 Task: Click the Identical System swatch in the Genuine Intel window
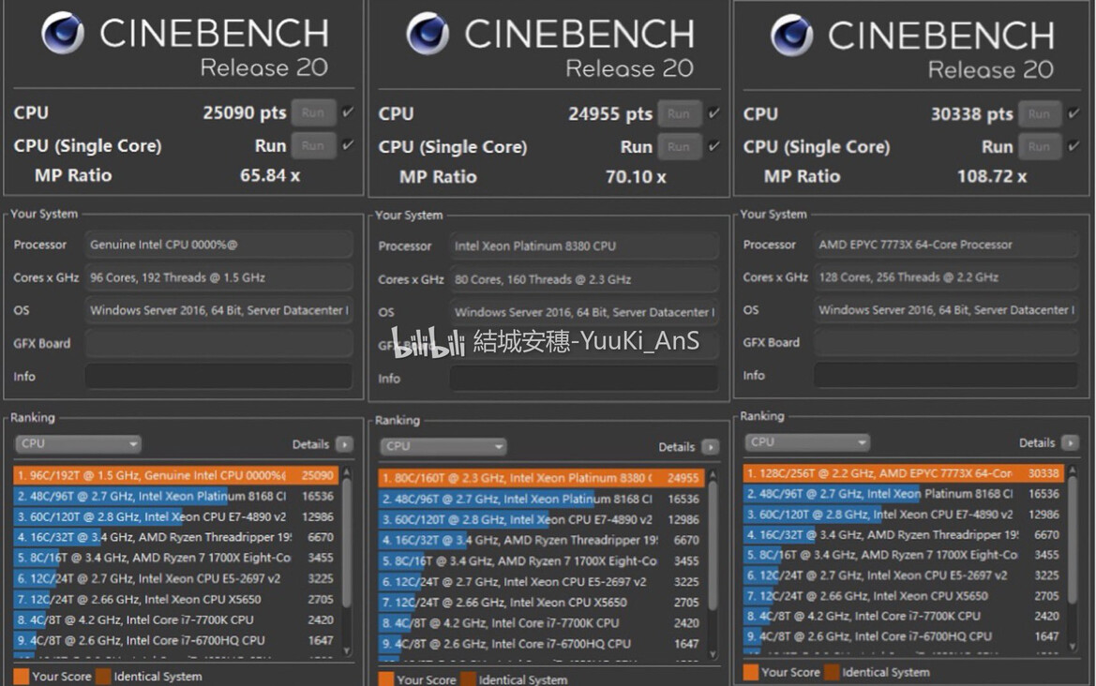[103, 677]
